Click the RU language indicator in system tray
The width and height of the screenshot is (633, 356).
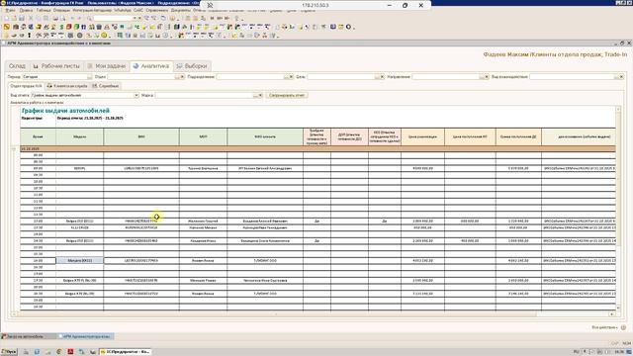tap(576, 352)
